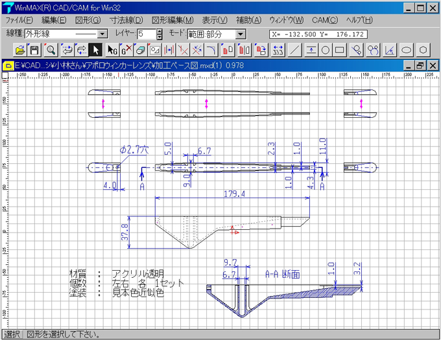Open the 表示(V) menu
This screenshot has width=441, height=340.
215,20
